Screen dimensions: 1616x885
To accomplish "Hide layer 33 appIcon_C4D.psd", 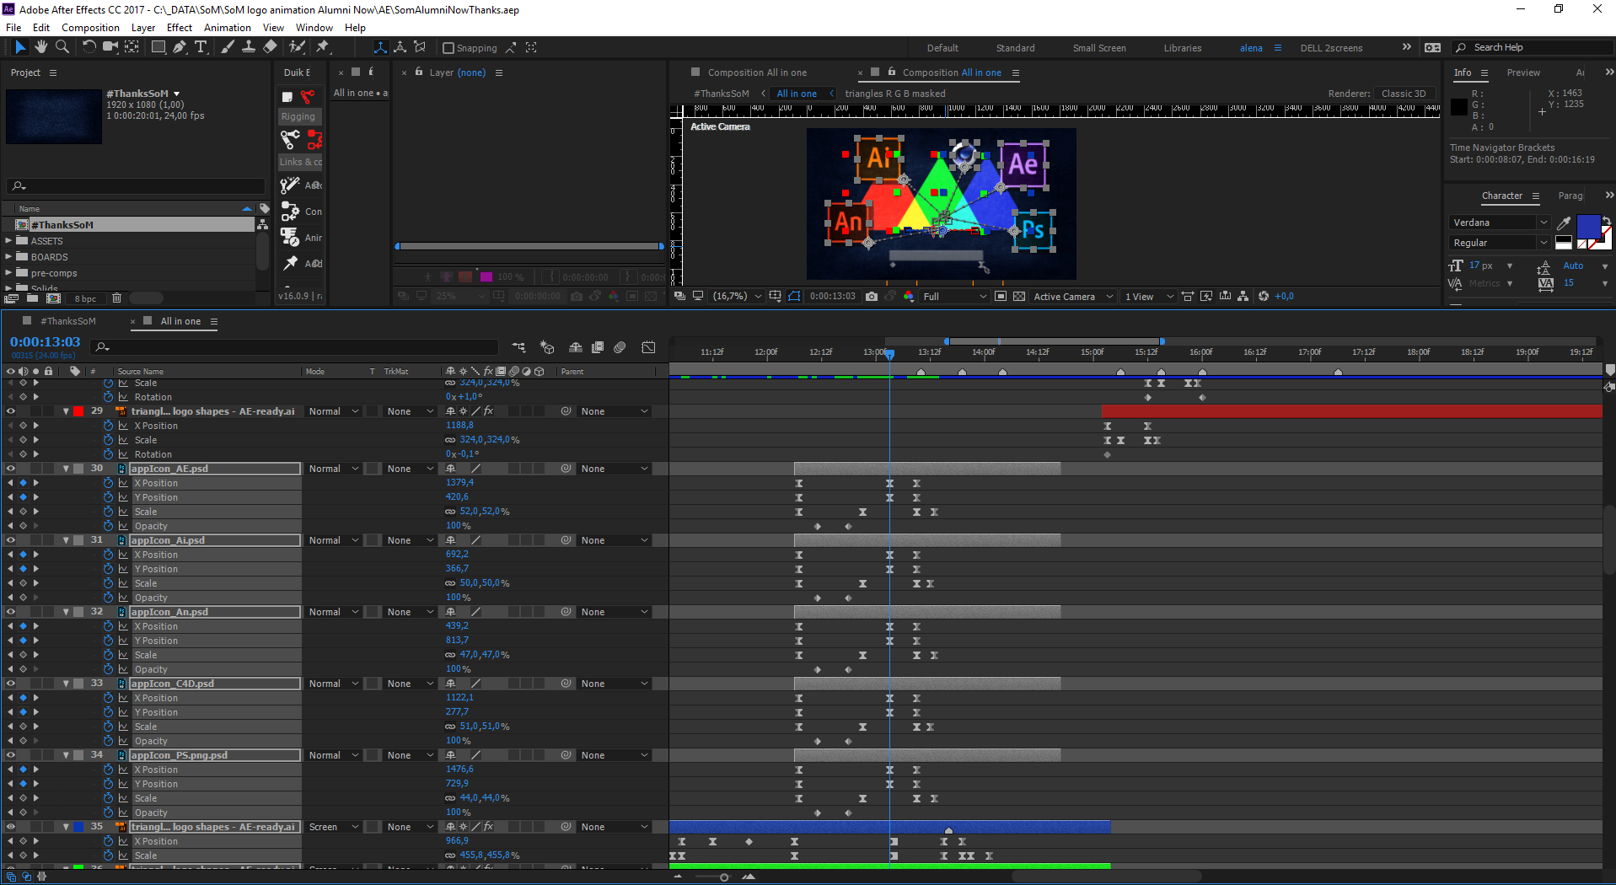I will 11,684.
